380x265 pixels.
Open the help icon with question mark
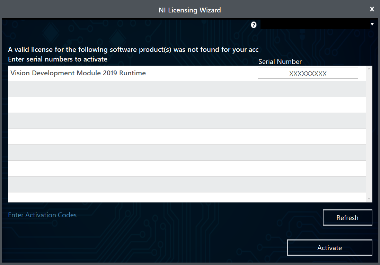(253, 25)
